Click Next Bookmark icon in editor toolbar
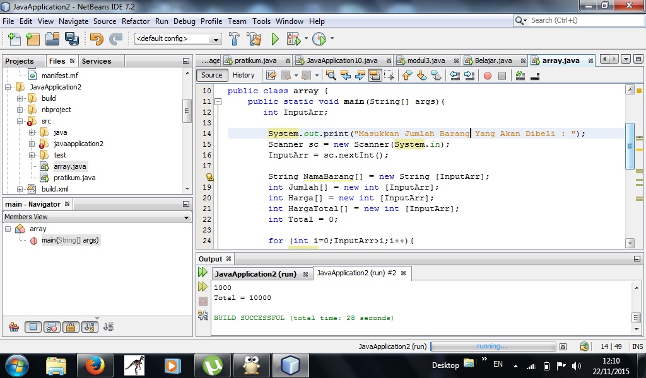Image resolution: width=646 pixels, height=378 pixels. click(x=421, y=75)
